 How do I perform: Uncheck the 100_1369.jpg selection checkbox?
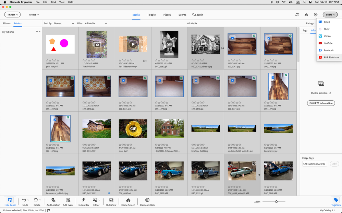tap(51, 81)
